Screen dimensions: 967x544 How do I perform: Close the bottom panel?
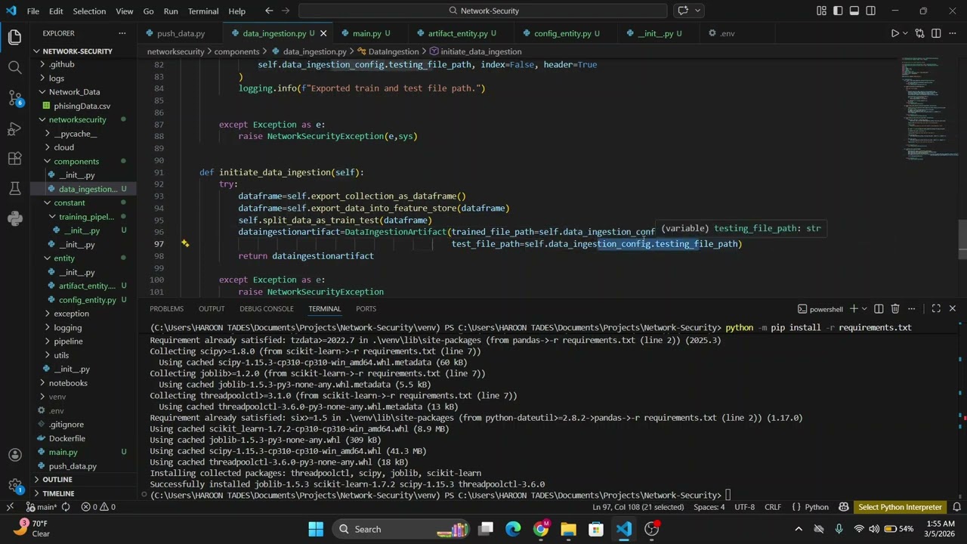[952, 308]
